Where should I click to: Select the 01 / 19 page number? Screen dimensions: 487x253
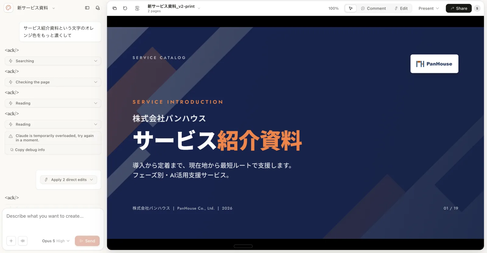click(451, 208)
